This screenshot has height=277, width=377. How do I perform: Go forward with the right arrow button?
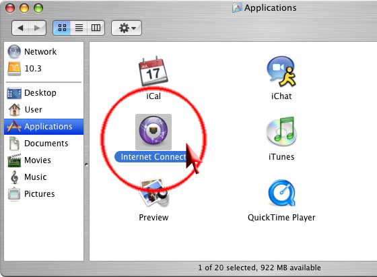[37, 28]
